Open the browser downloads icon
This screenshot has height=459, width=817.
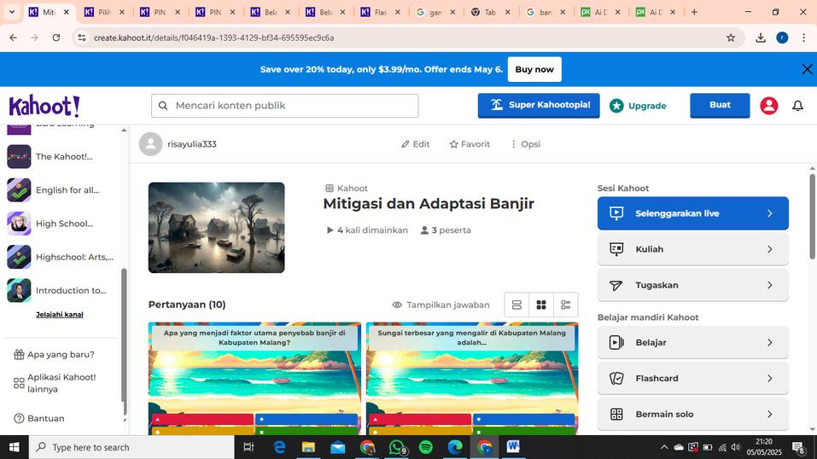point(760,38)
